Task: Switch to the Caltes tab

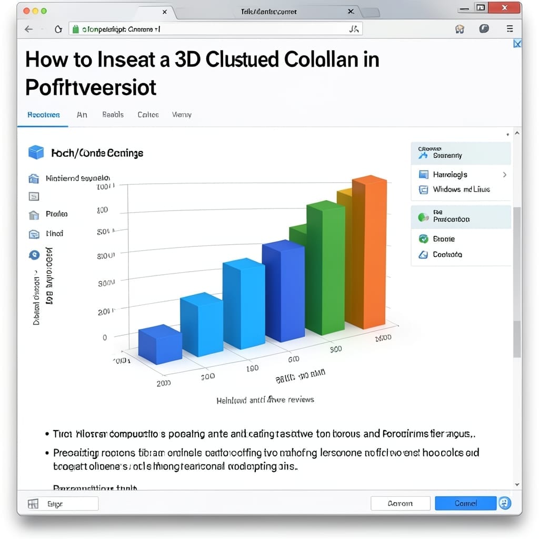Action: (148, 115)
